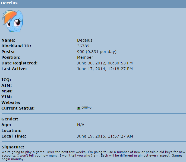Click the offline status computer icon
186x162 pixels.
[x=79, y=108]
